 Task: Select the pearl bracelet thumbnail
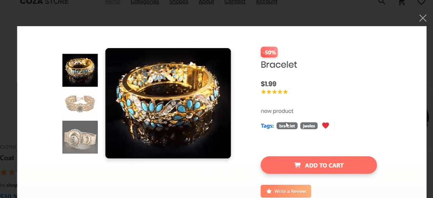pyautogui.click(x=80, y=103)
